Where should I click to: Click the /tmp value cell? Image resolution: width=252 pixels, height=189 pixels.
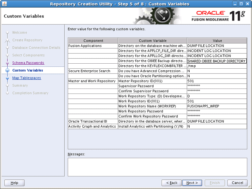click(217, 66)
